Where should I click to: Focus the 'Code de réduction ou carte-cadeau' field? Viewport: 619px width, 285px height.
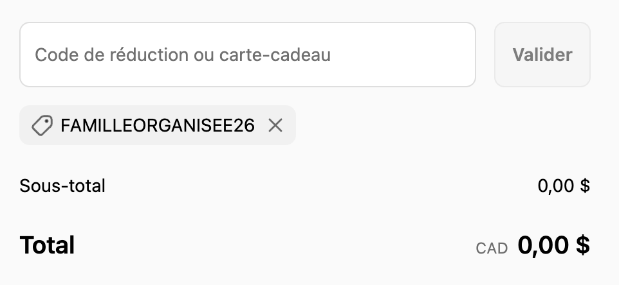[247, 55]
